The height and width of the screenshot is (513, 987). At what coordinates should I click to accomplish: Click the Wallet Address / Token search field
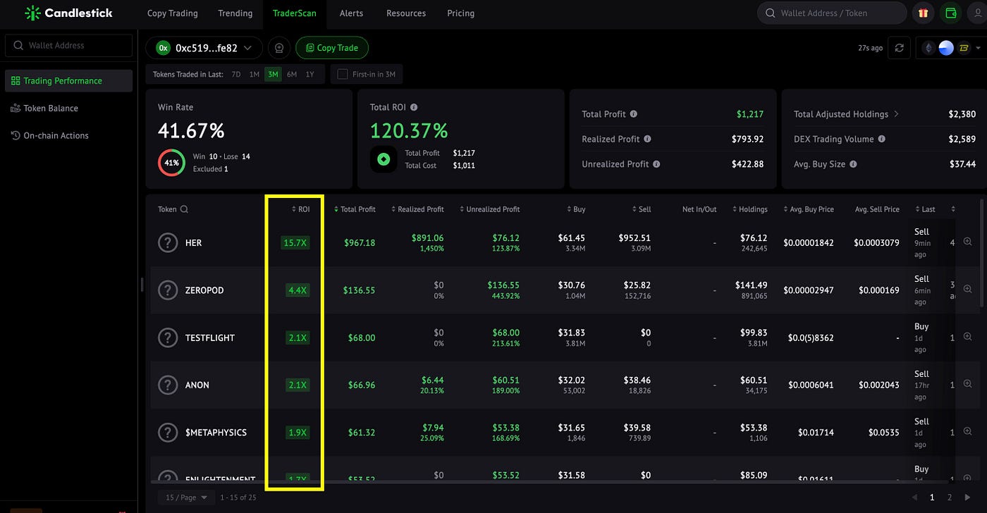832,13
